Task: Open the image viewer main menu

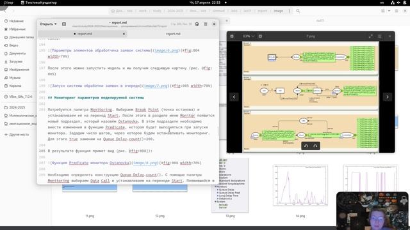Action: pos(380,36)
